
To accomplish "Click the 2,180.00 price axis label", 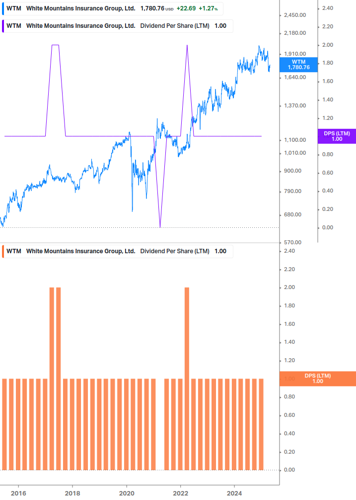I will tap(295, 33).
